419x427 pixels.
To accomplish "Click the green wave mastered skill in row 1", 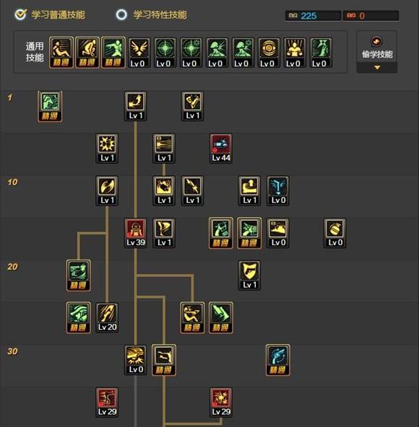I will pyautogui.click(x=50, y=107).
